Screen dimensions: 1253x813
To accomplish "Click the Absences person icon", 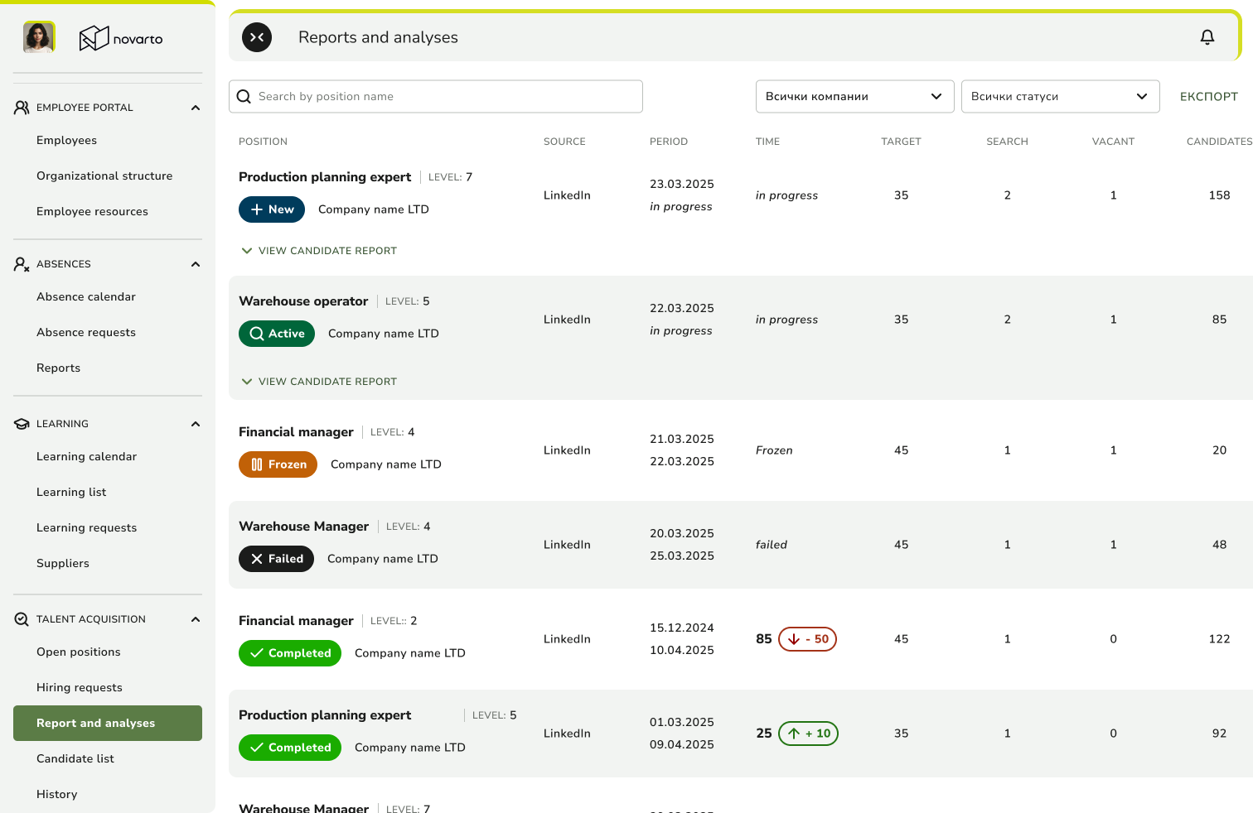I will pyautogui.click(x=22, y=264).
